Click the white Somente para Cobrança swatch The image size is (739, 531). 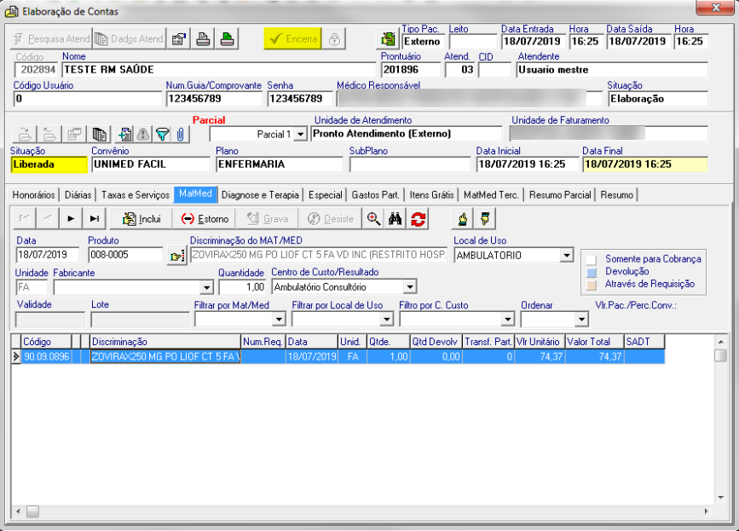(x=592, y=260)
